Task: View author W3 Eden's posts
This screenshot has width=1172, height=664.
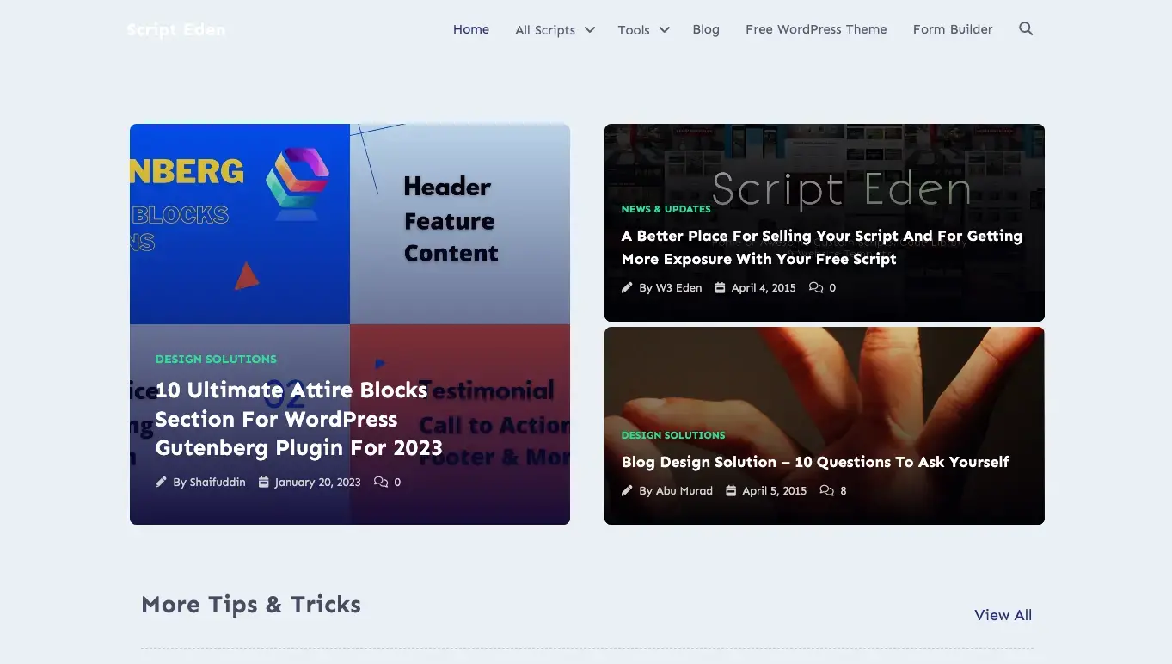Action: 678,288
